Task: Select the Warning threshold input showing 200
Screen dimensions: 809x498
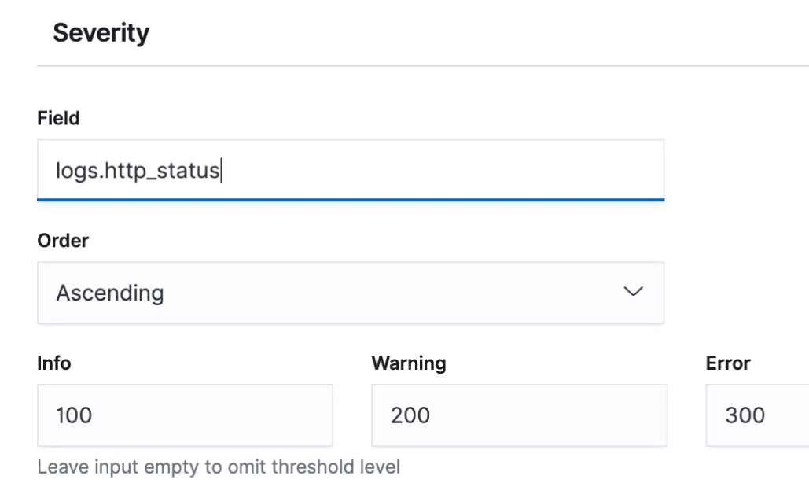Action: (x=519, y=415)
